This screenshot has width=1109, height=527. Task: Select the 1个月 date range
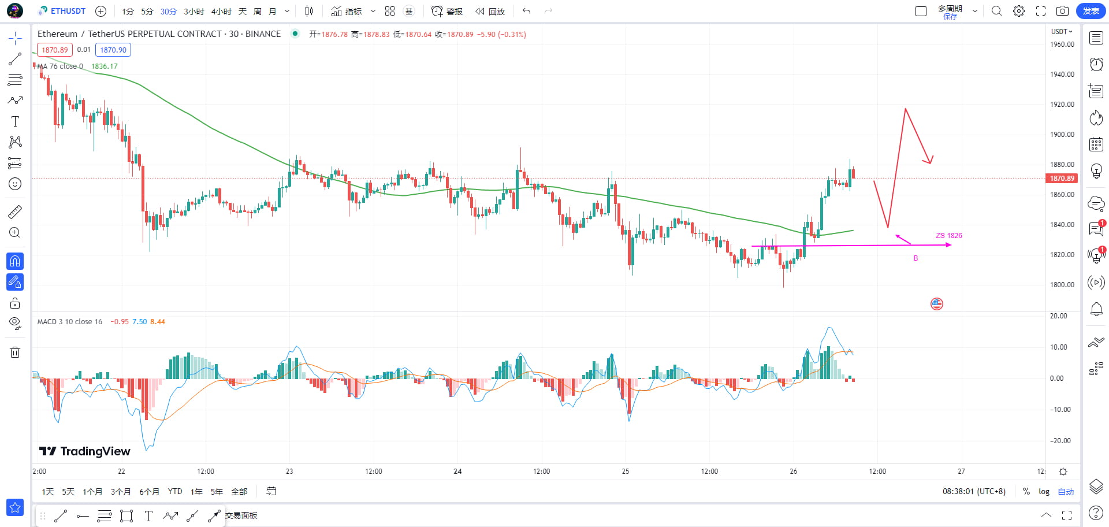(x=92, y=492)
